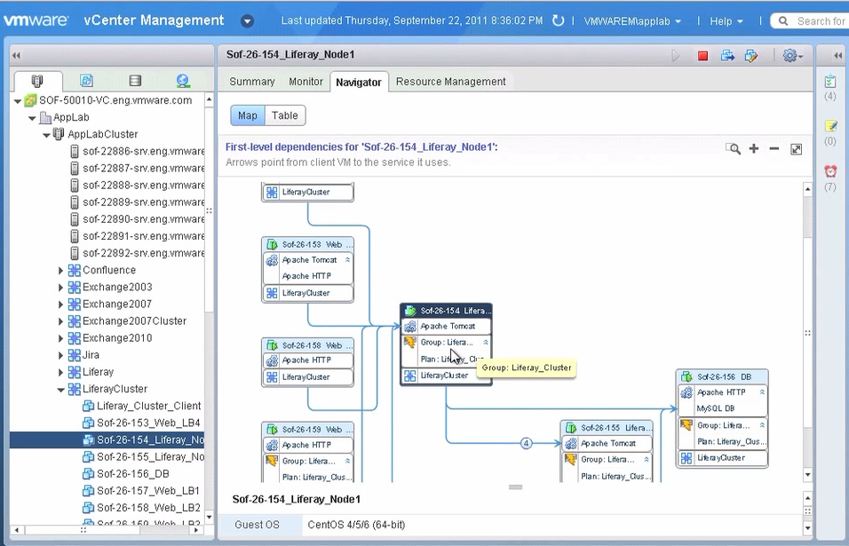Expand the Exchange2010 tree node
The width and height of the screenshot is (849, 546).
point(60,338)
